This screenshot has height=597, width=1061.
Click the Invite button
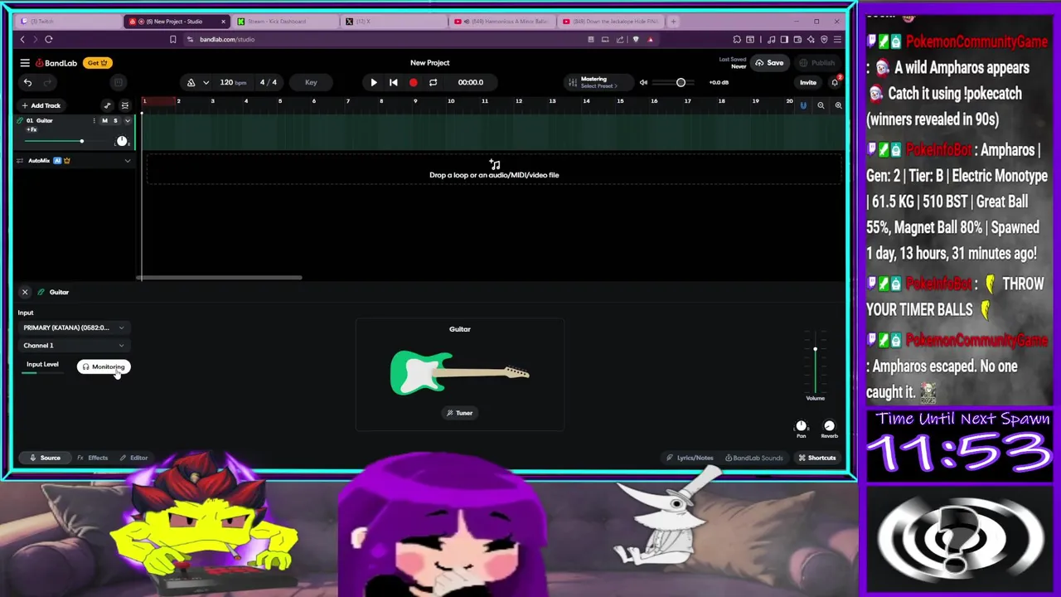807,82
